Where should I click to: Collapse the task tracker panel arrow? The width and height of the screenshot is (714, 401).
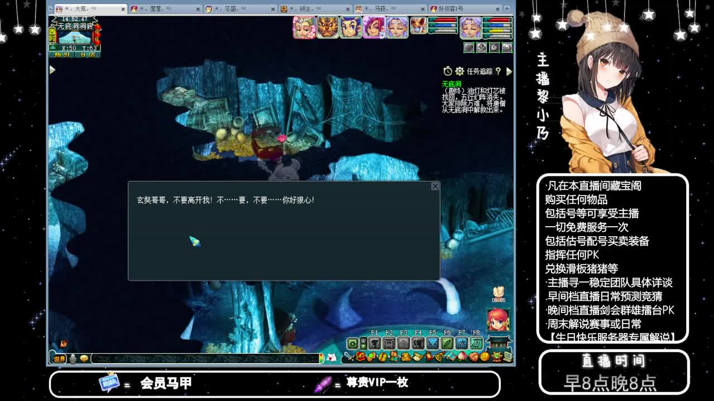pyautogui.click(x=509, y=71)
